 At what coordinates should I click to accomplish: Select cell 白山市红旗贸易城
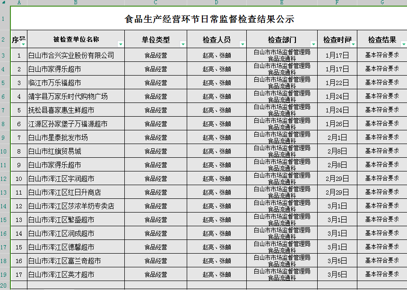tap(76, 151)
